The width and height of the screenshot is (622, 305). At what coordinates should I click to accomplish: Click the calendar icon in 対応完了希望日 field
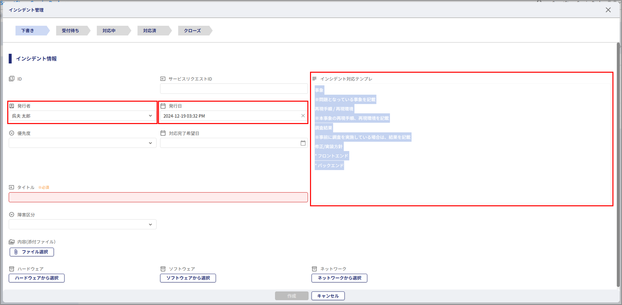click(x=303, y=143)
